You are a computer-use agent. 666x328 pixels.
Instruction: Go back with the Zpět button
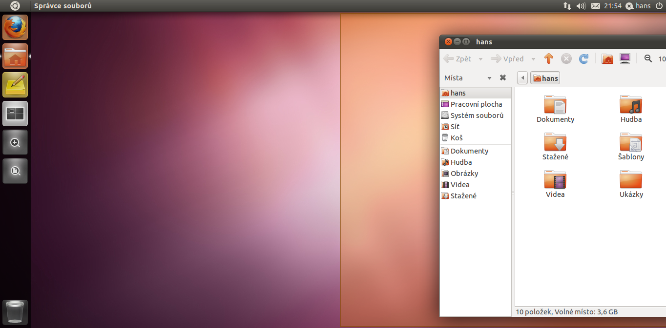tap(458, 58)
